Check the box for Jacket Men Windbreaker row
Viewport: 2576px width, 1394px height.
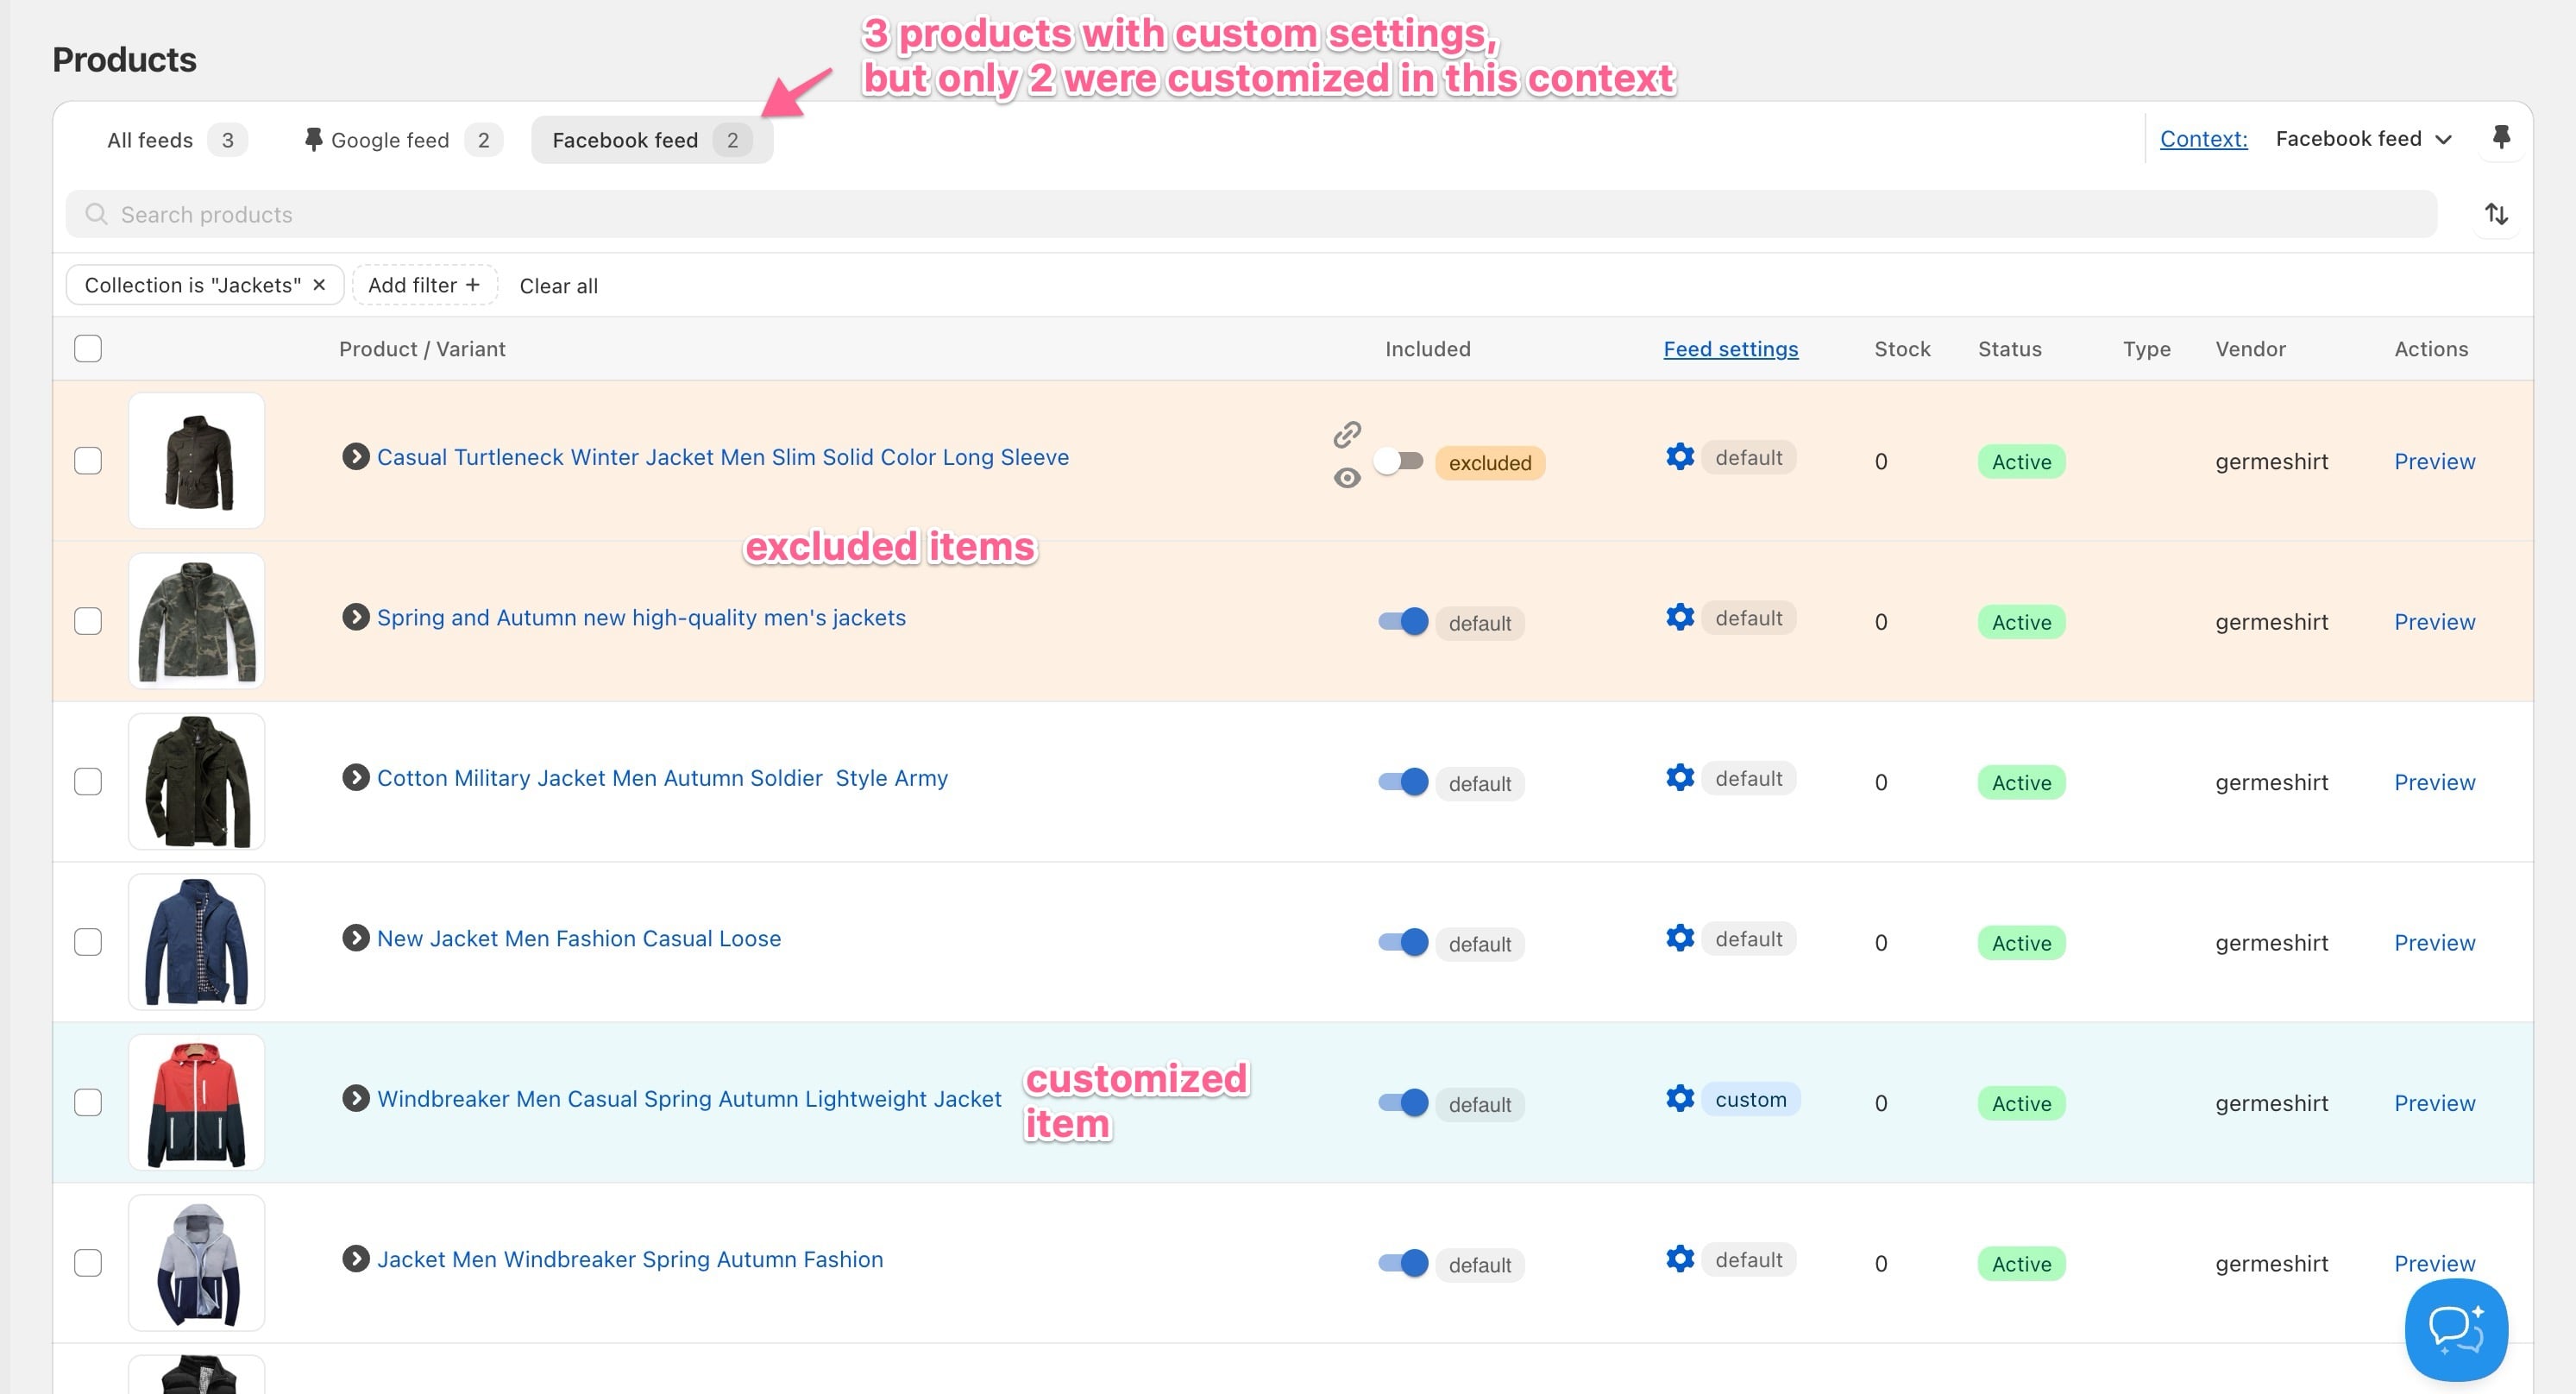point(88,1262)
